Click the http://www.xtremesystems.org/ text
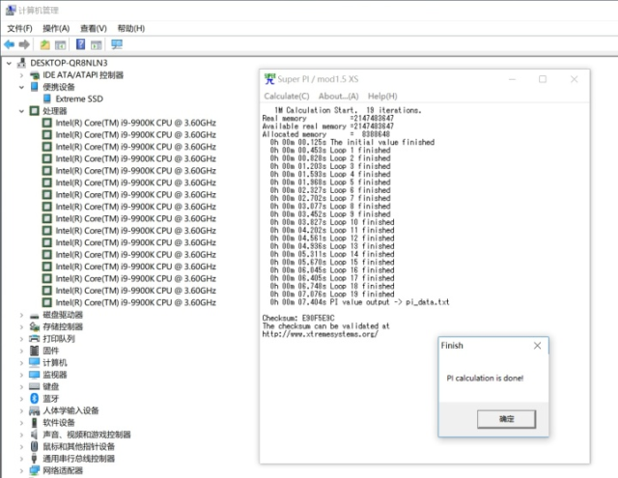This screenshot has height=478, width=618. click(x=320, y=334)
